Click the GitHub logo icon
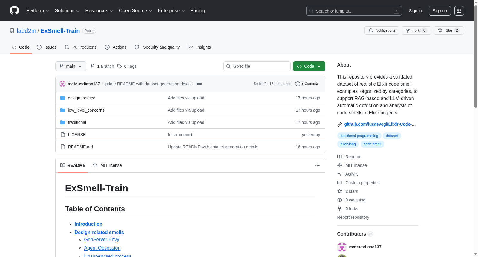Viewport: 478px width, 257px height. click(14, 11)
